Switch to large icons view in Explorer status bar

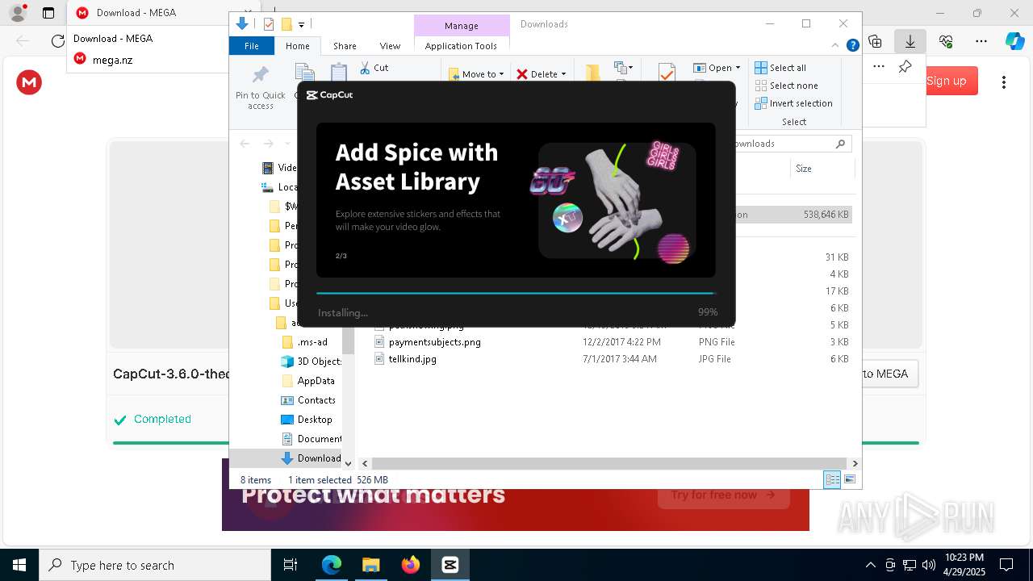[849, 480]
